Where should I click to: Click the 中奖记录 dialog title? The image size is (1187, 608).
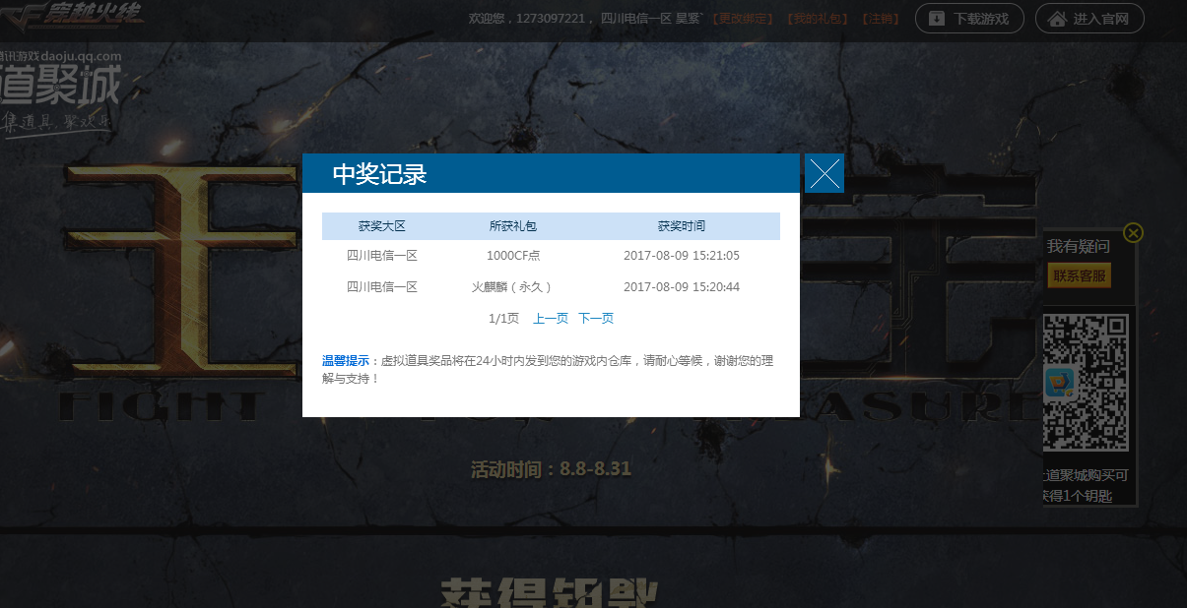[x=379, y=174]
